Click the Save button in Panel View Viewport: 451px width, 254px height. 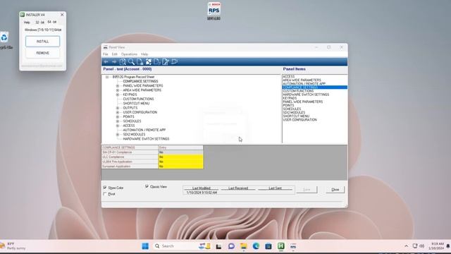(x=307, y=190)
